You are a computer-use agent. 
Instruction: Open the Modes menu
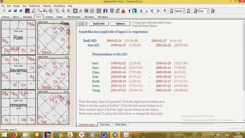click(16, 6)
